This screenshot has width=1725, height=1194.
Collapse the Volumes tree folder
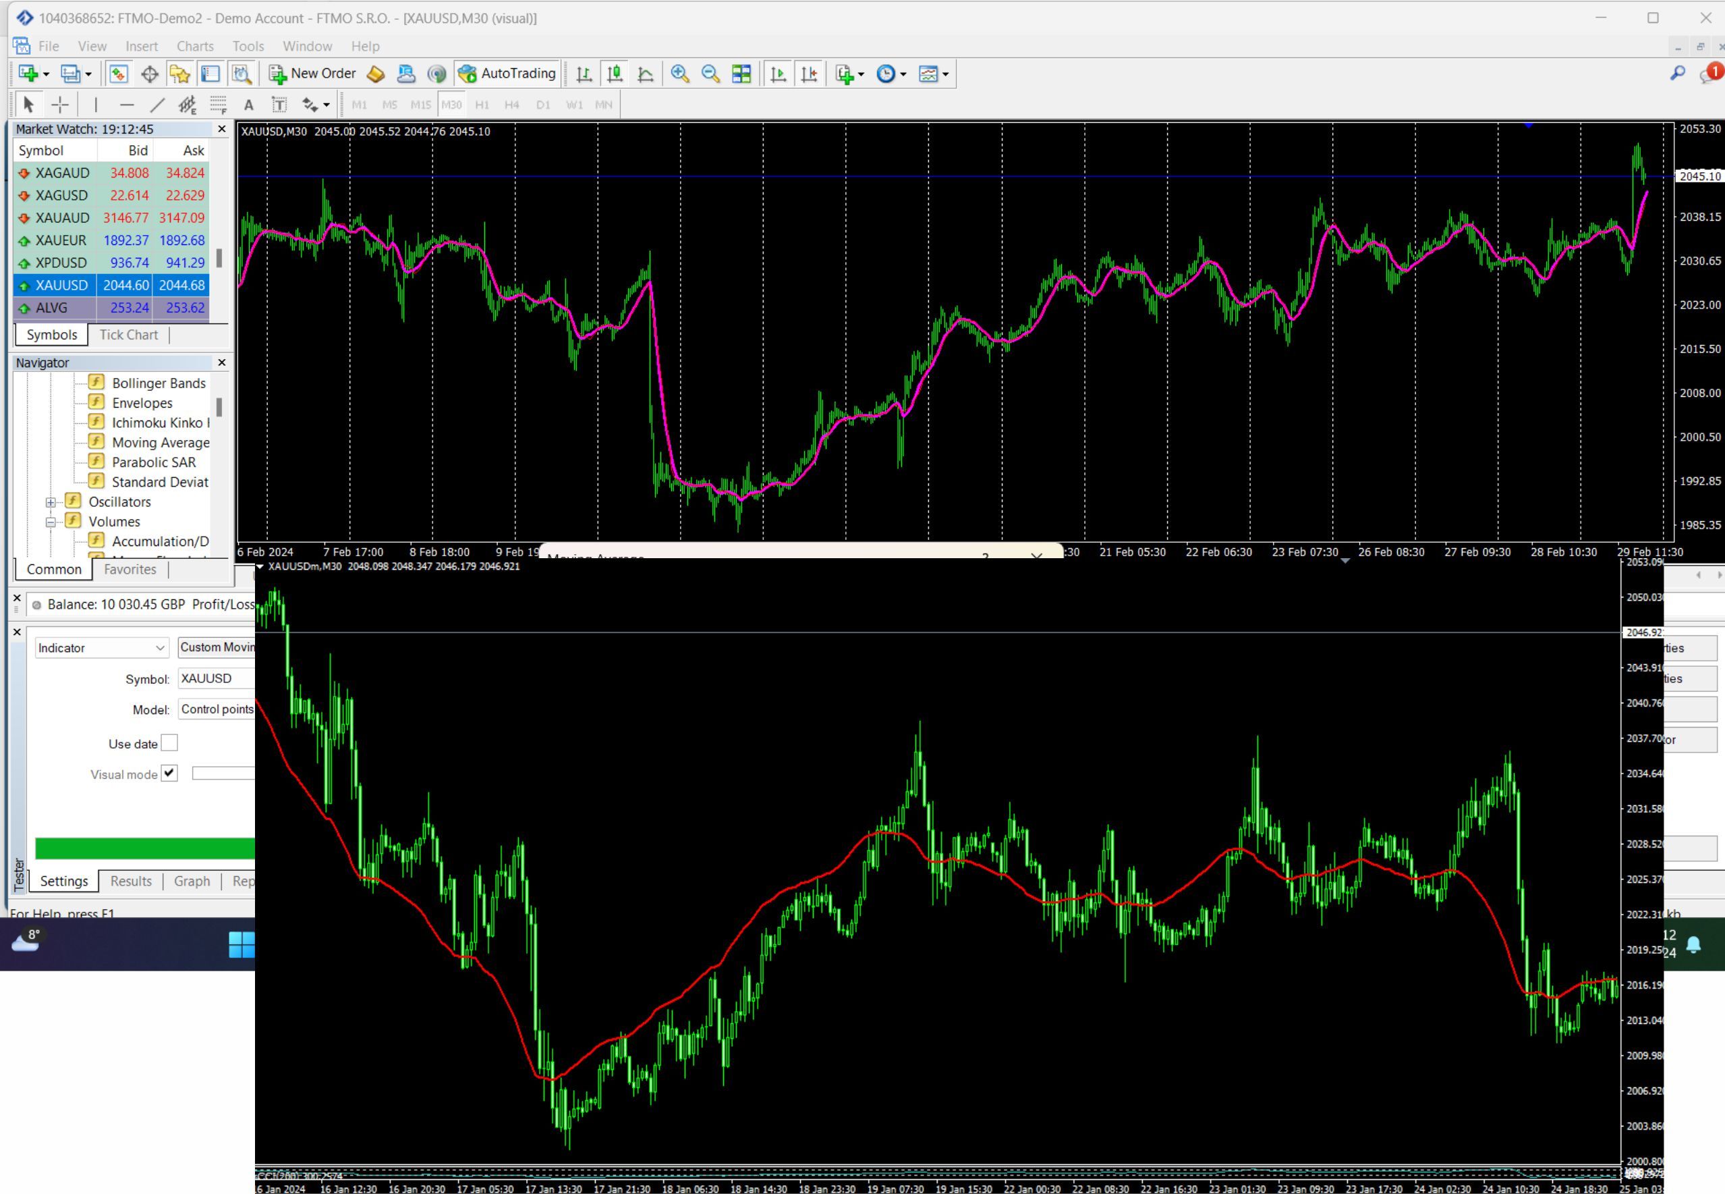(51, 522)
